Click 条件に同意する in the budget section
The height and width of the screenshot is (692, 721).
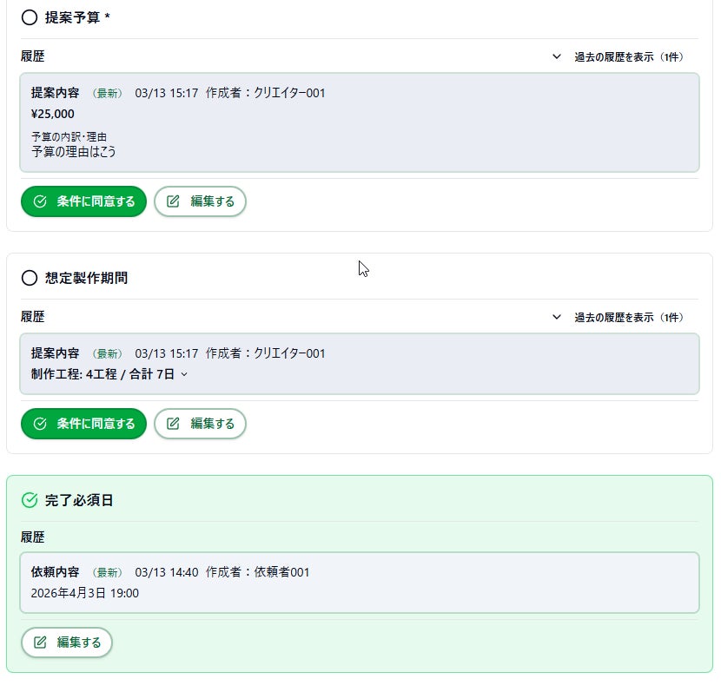[x=83, y=201]
